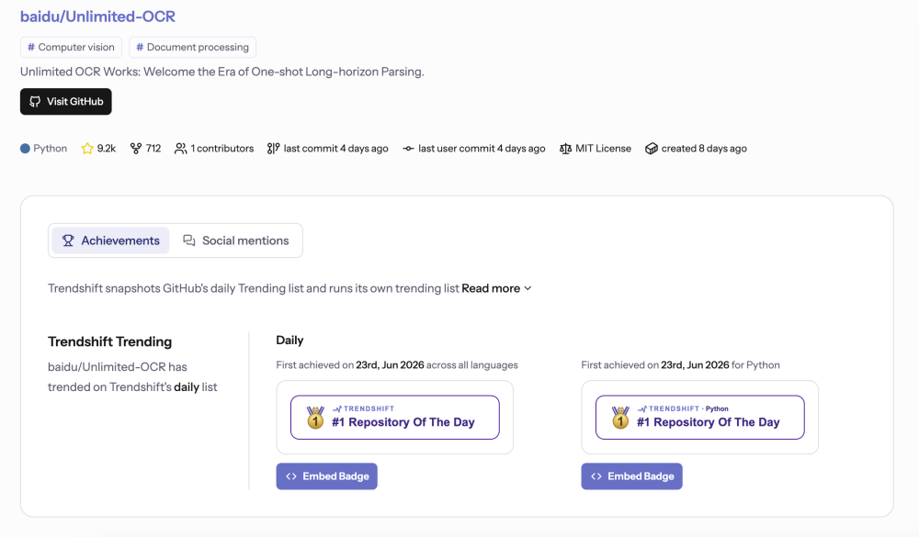Click the all-languages #1 Repository Of The Day badge
The image size is (919, 537).
pyautogui.click(x=395, y=417)
